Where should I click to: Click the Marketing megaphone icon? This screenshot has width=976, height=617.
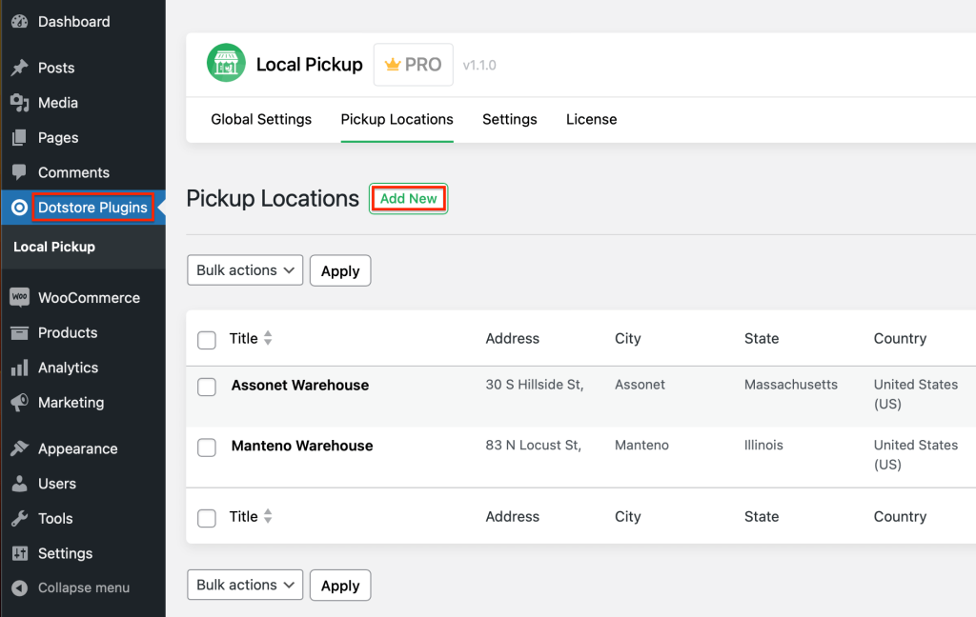19,403
